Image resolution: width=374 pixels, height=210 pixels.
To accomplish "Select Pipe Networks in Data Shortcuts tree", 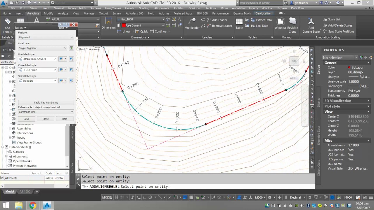I will pos(22,161).
